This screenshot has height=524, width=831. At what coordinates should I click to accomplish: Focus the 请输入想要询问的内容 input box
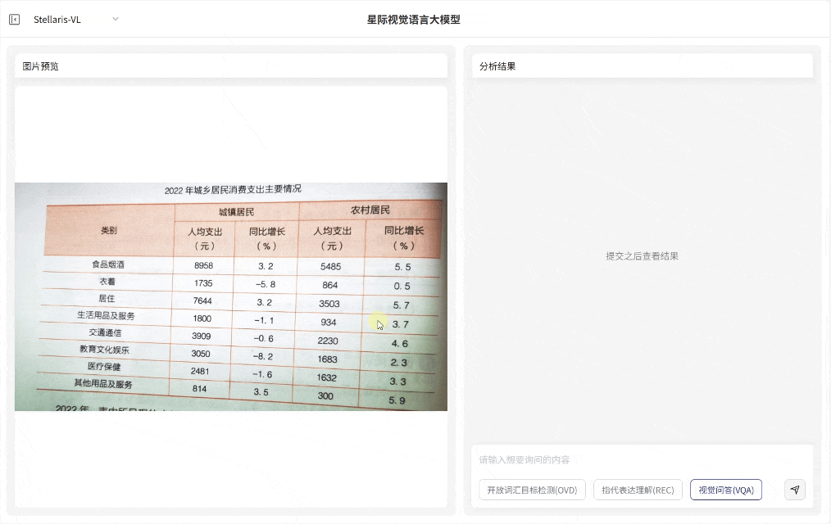point(642,459)
